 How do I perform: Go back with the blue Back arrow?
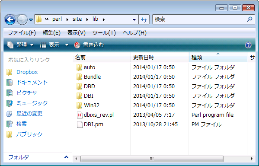click(x=10, y=19)
